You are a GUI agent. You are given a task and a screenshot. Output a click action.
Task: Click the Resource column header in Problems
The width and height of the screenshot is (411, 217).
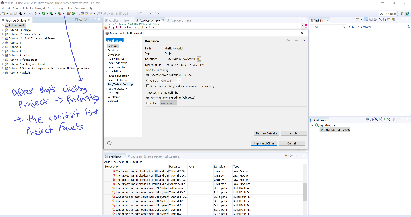click(178, 167)
